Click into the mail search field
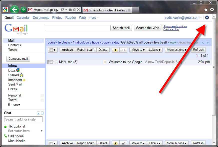This screenshot has width=218, height=147. coord(78,28)
